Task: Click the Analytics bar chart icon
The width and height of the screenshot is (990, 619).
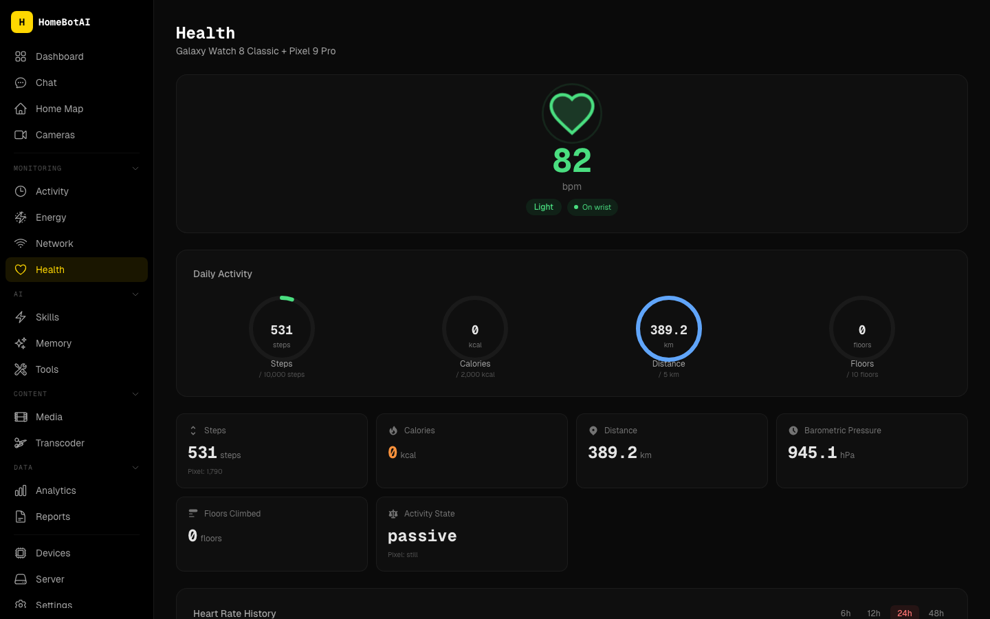Action: pyautogui.click(x=21, y=490)
